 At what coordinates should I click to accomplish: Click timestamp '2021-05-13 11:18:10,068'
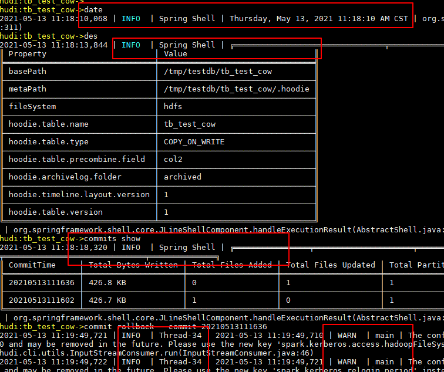click(53, 19)
